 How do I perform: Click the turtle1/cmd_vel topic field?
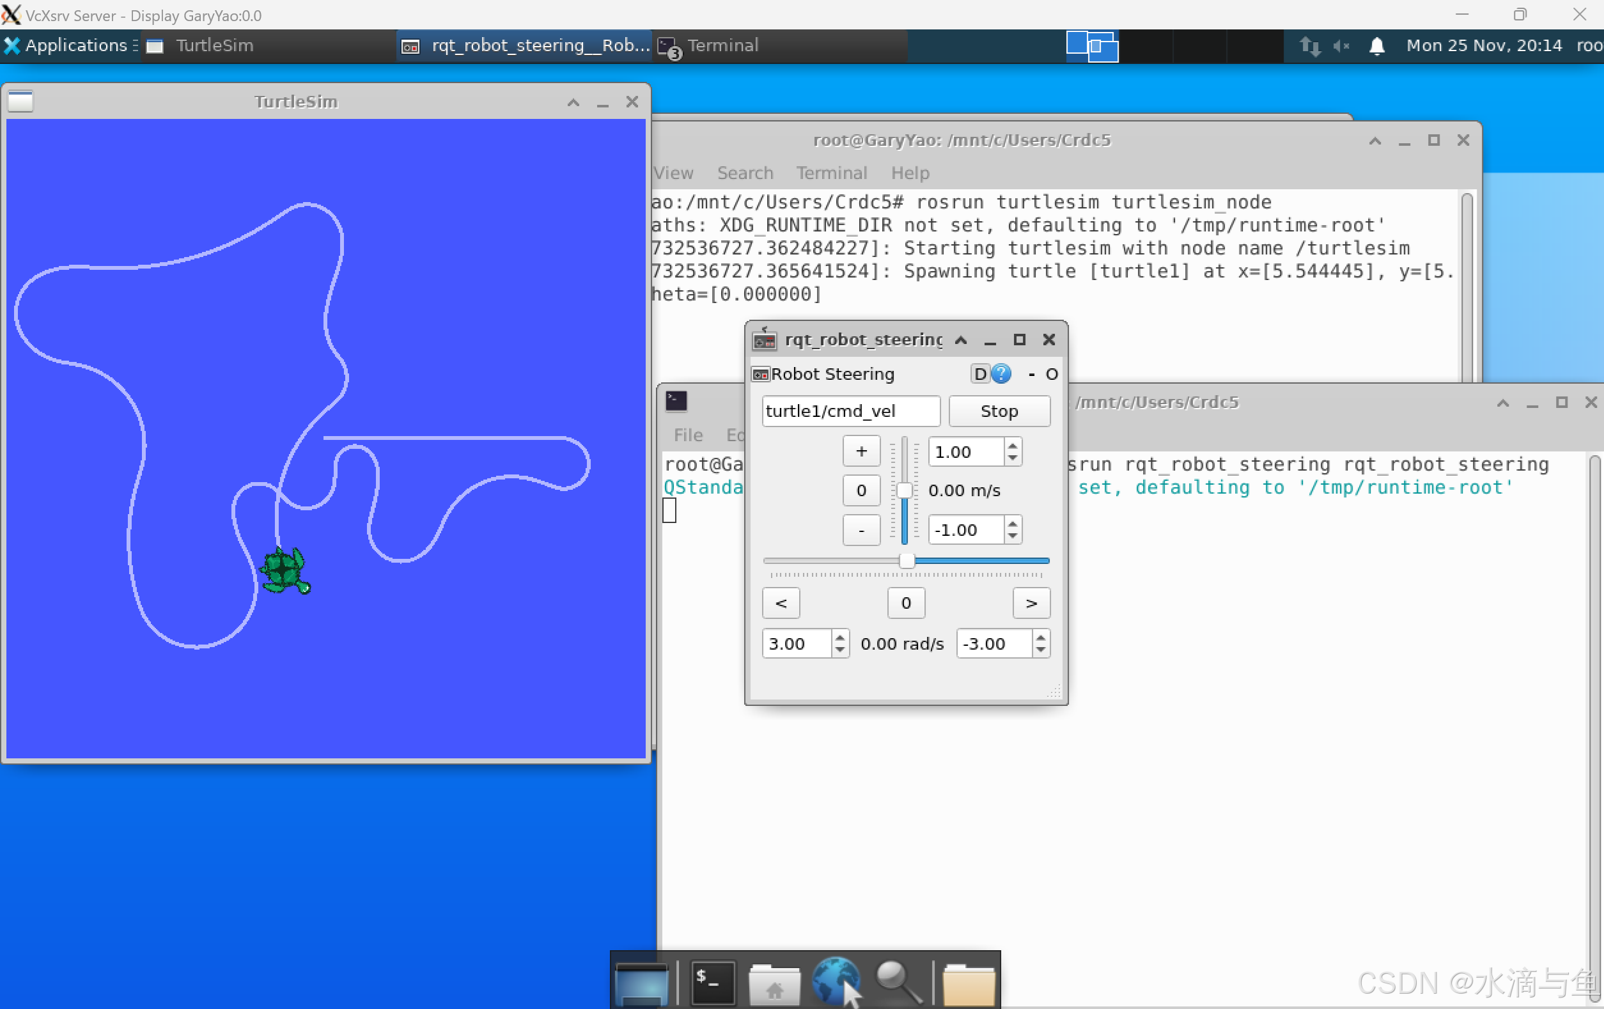click(850, 411)
